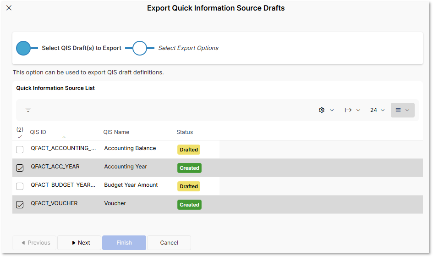This screenshot has width=433, height=257.
Task: Click the Next button
Action: (79, 243)
